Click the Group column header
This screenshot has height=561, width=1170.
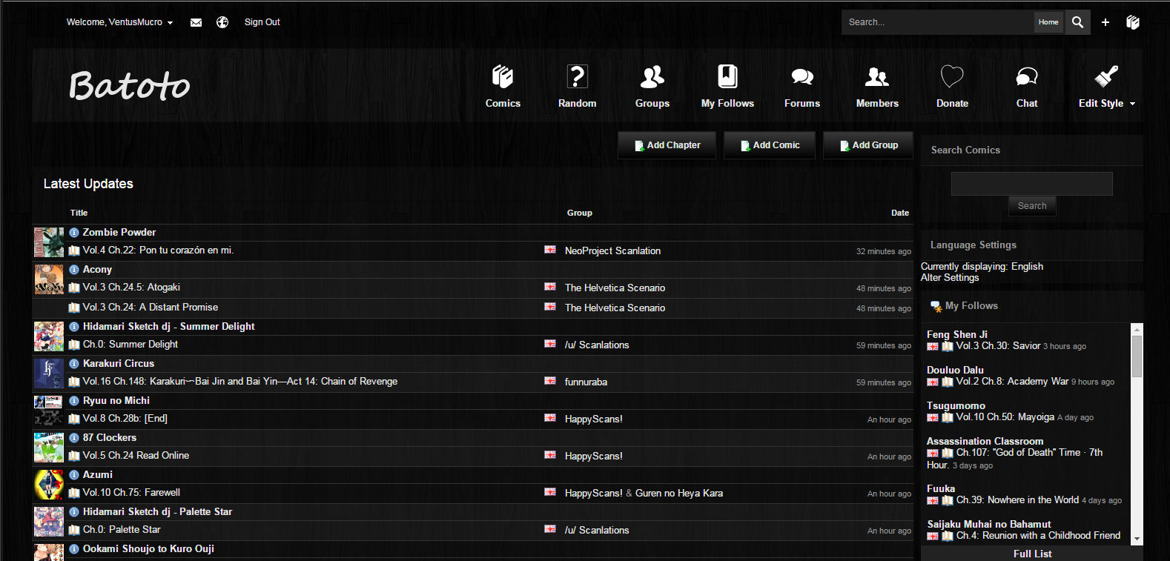pos(580,213)
